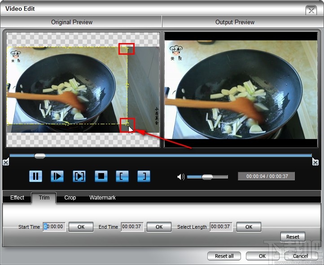Image resolution: width=324 pixels, height=265 pixels.
Task: Click the crop frame's left-middle handle
Action: pos(8,85)
